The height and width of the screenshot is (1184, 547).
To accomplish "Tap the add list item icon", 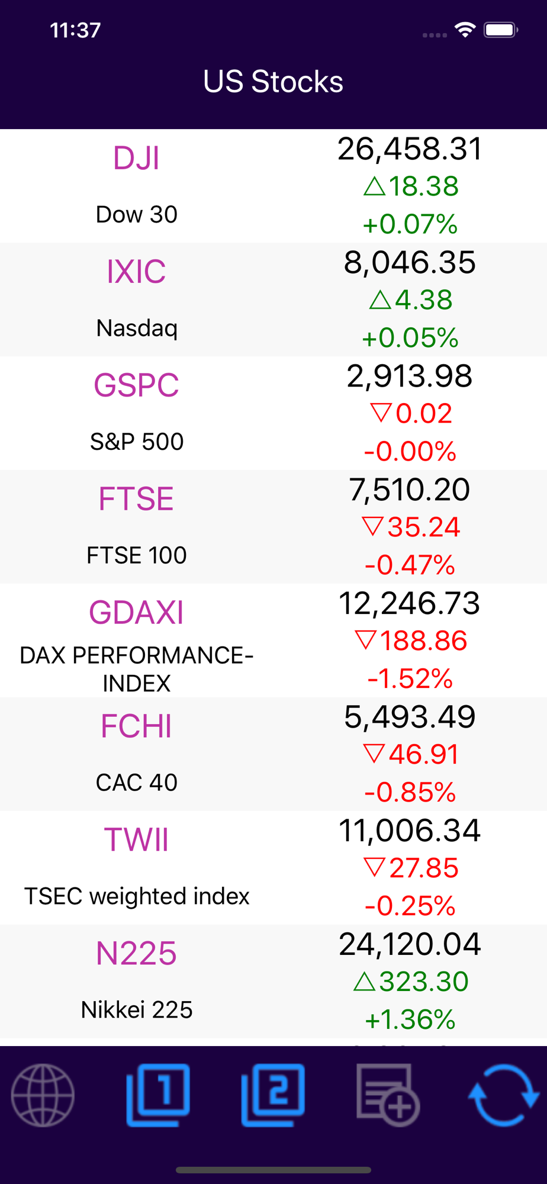I will click(388, 1095).
